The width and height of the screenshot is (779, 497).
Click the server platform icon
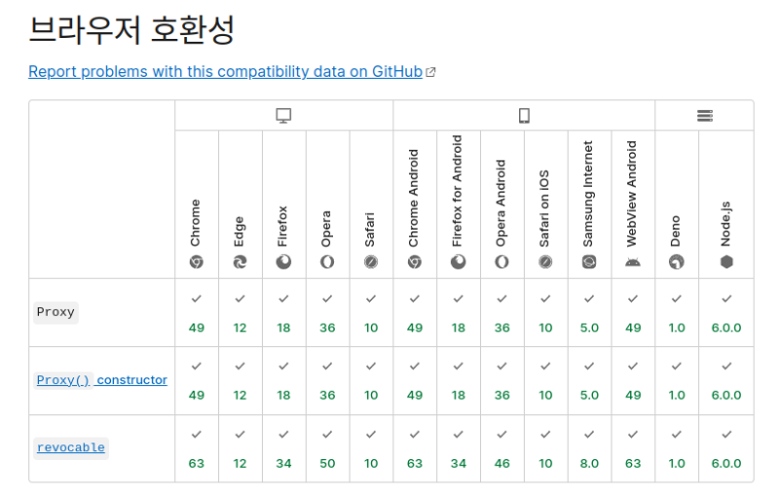[704, 116]
